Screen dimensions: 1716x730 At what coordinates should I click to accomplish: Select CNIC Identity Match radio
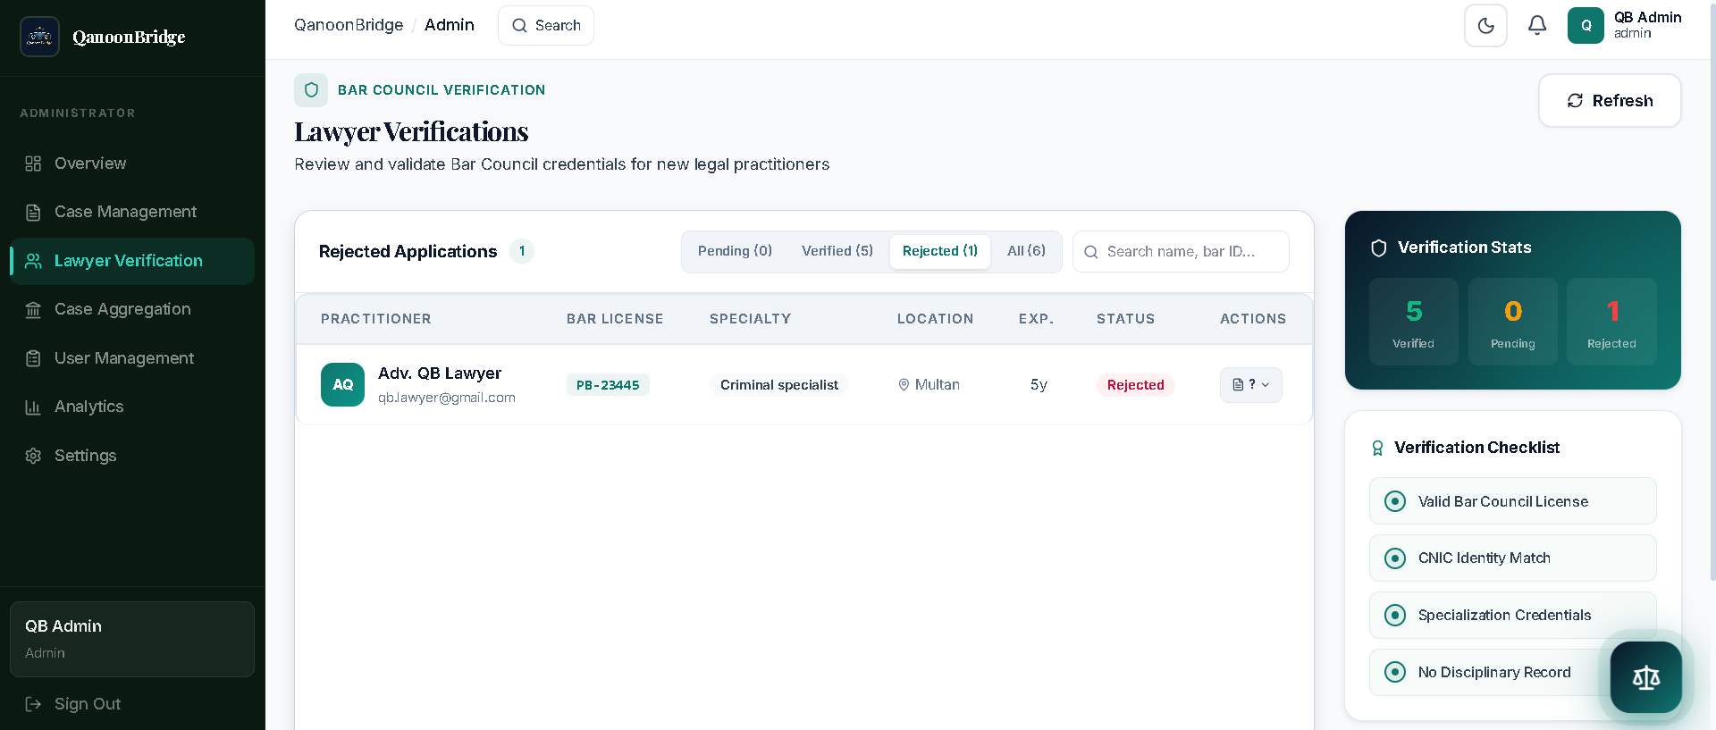click(x=1394, y=558)
